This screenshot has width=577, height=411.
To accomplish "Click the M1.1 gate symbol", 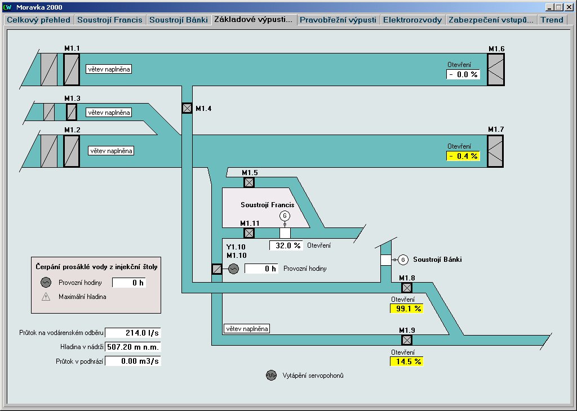I will click(72, 70).
